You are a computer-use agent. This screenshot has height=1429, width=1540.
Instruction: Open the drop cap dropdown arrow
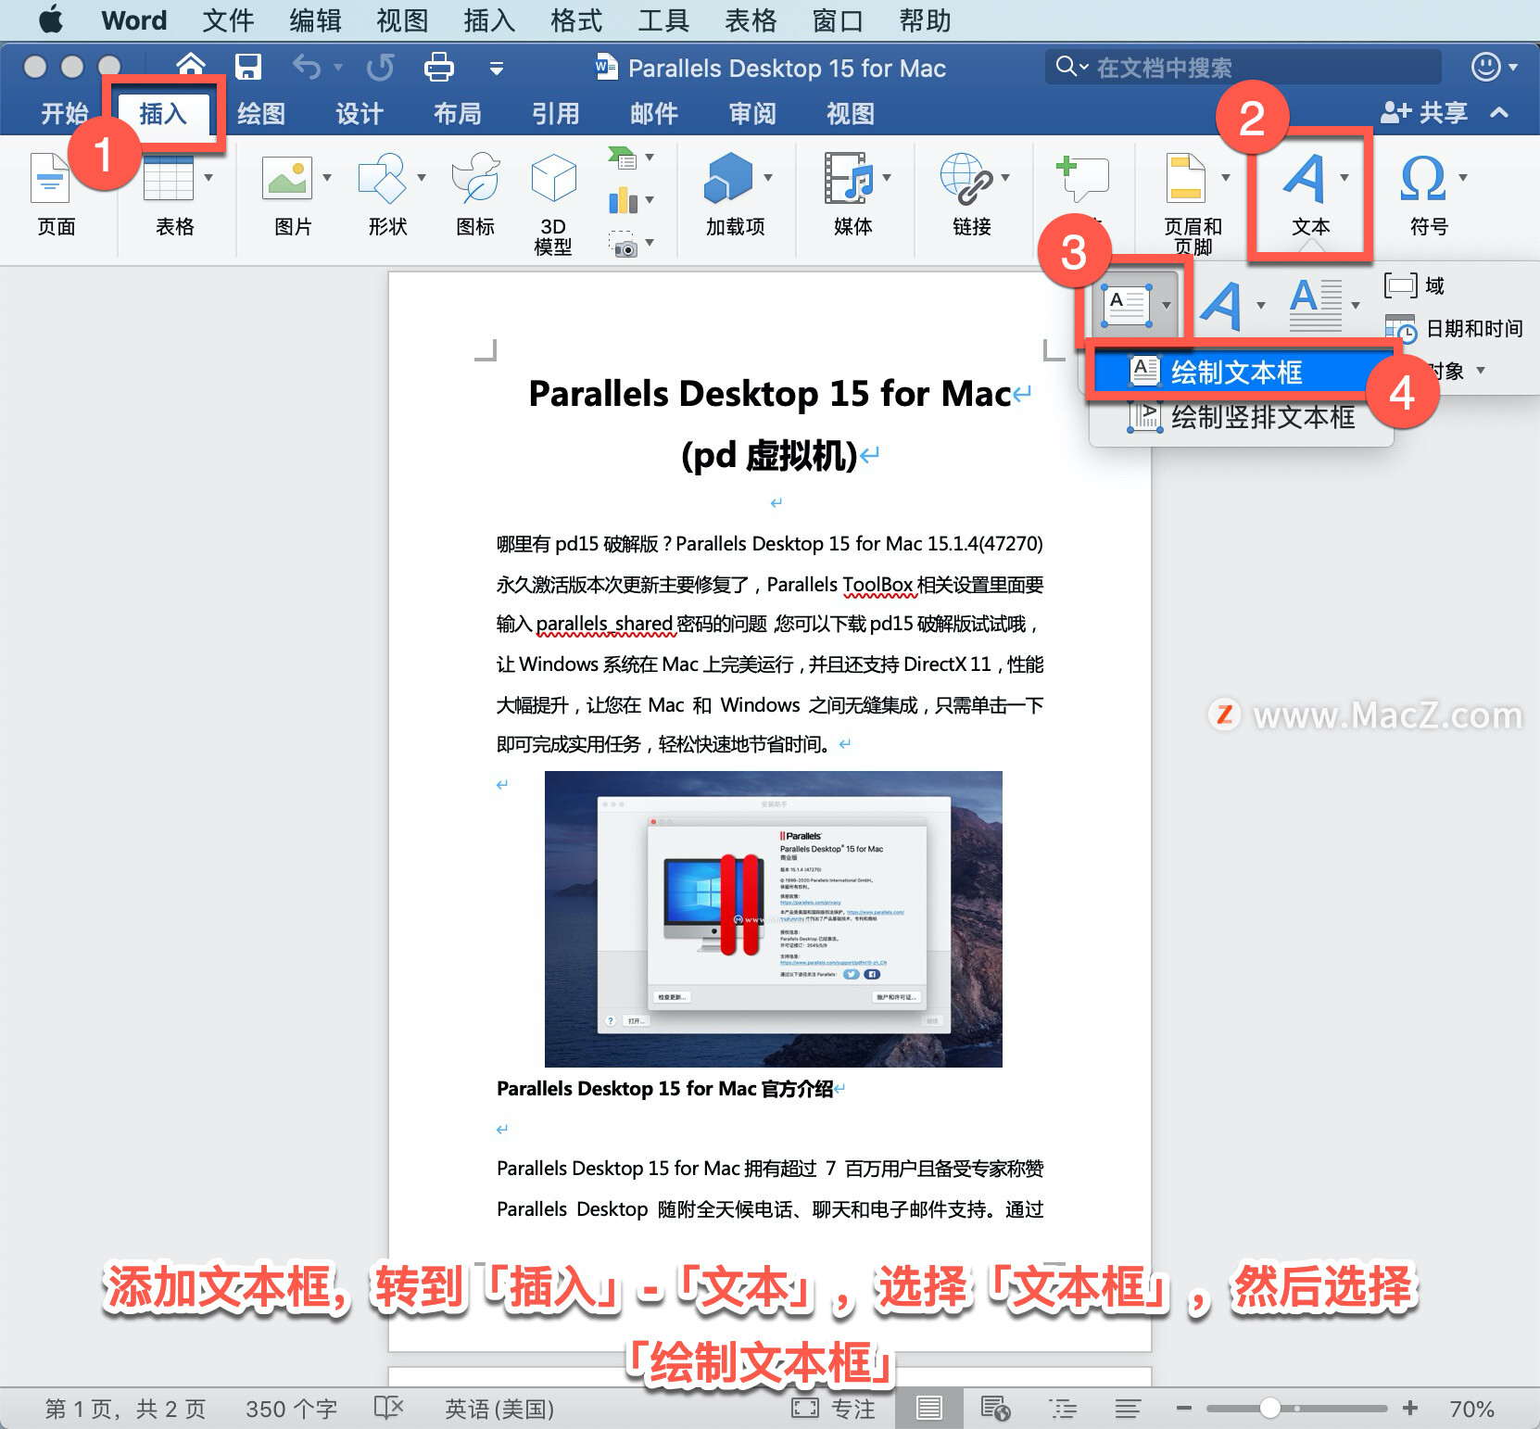point(1356,305)
